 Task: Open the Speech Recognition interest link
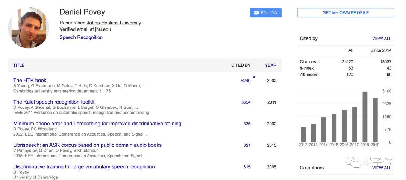click(x=81, y=37)
